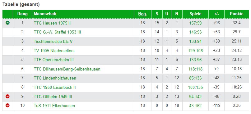Click the Punkte column header
251x114 pixels.
236,14
